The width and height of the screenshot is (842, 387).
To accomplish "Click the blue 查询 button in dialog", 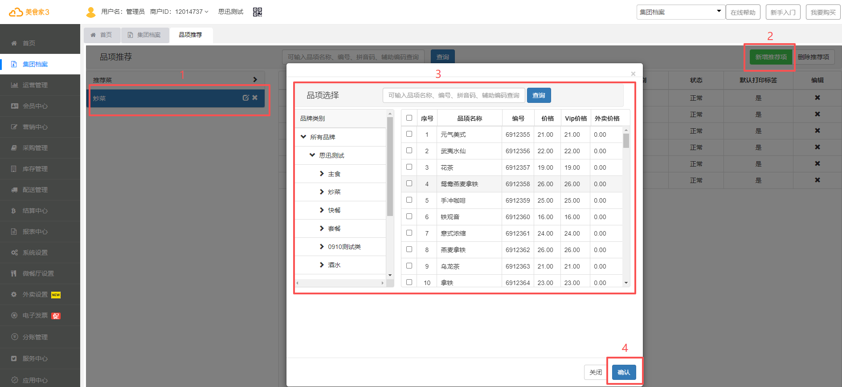I will coord(539,95).
